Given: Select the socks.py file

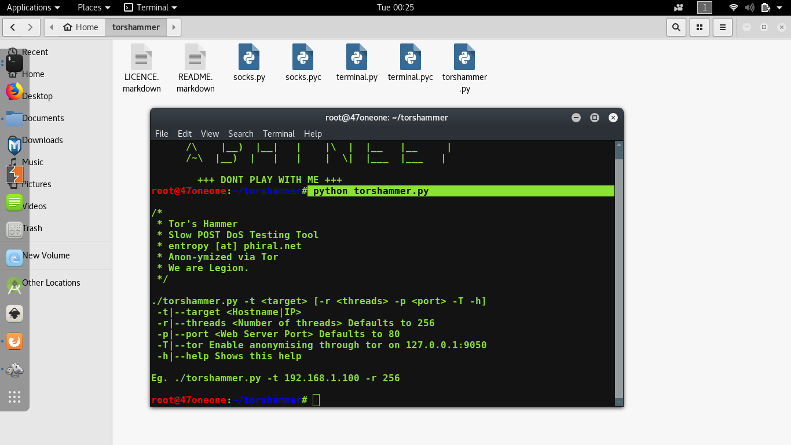Looking at the screenshot, I should [x=249, y=63].
